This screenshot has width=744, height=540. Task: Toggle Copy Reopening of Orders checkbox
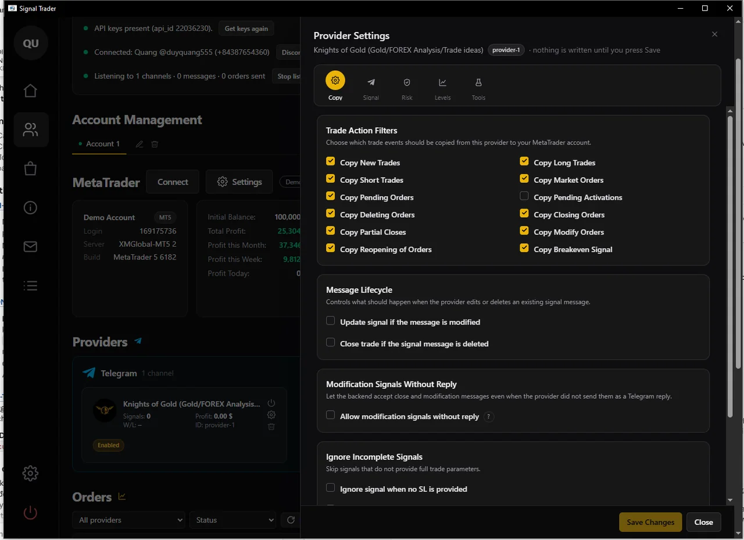[x=330, y=249]
